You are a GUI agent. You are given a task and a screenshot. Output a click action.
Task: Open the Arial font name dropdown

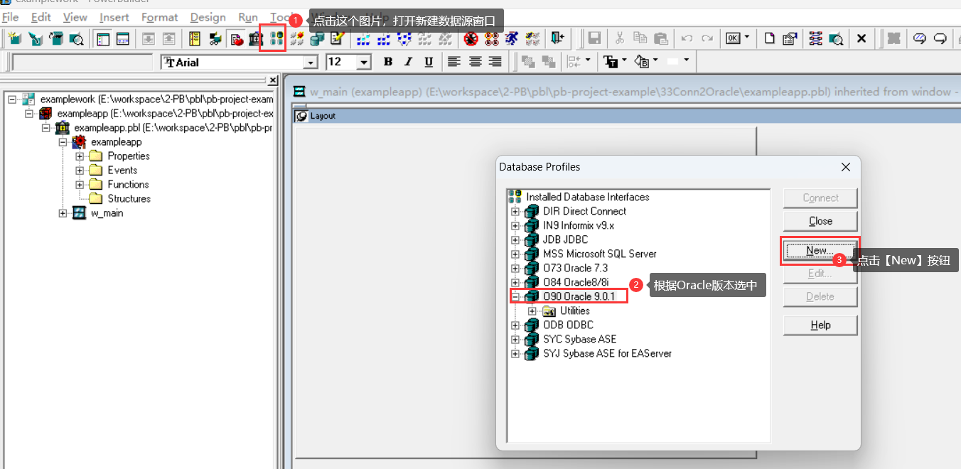click(x=310, y=63)
